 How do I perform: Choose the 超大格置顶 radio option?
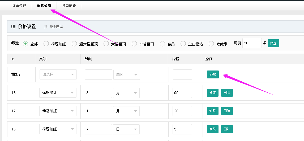click(74, 44)
